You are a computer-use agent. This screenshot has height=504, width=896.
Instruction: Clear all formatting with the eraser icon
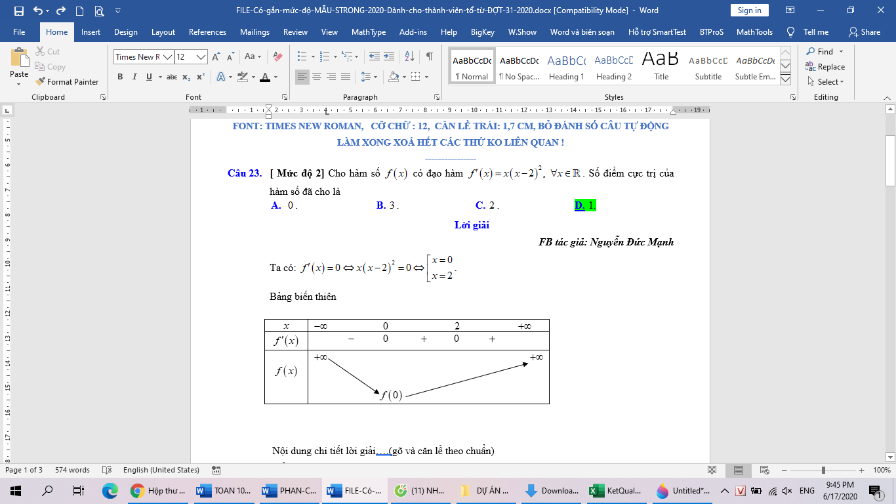pyautogui.click(x=277, y=57)
